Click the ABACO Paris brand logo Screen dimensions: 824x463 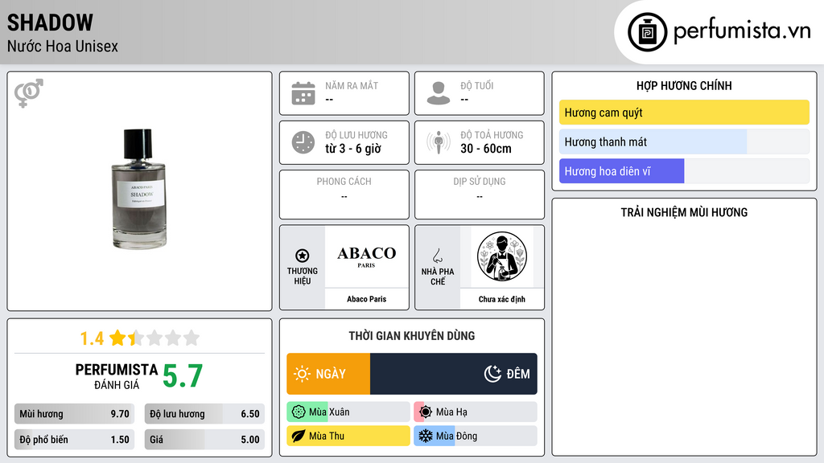click(366, 256)
